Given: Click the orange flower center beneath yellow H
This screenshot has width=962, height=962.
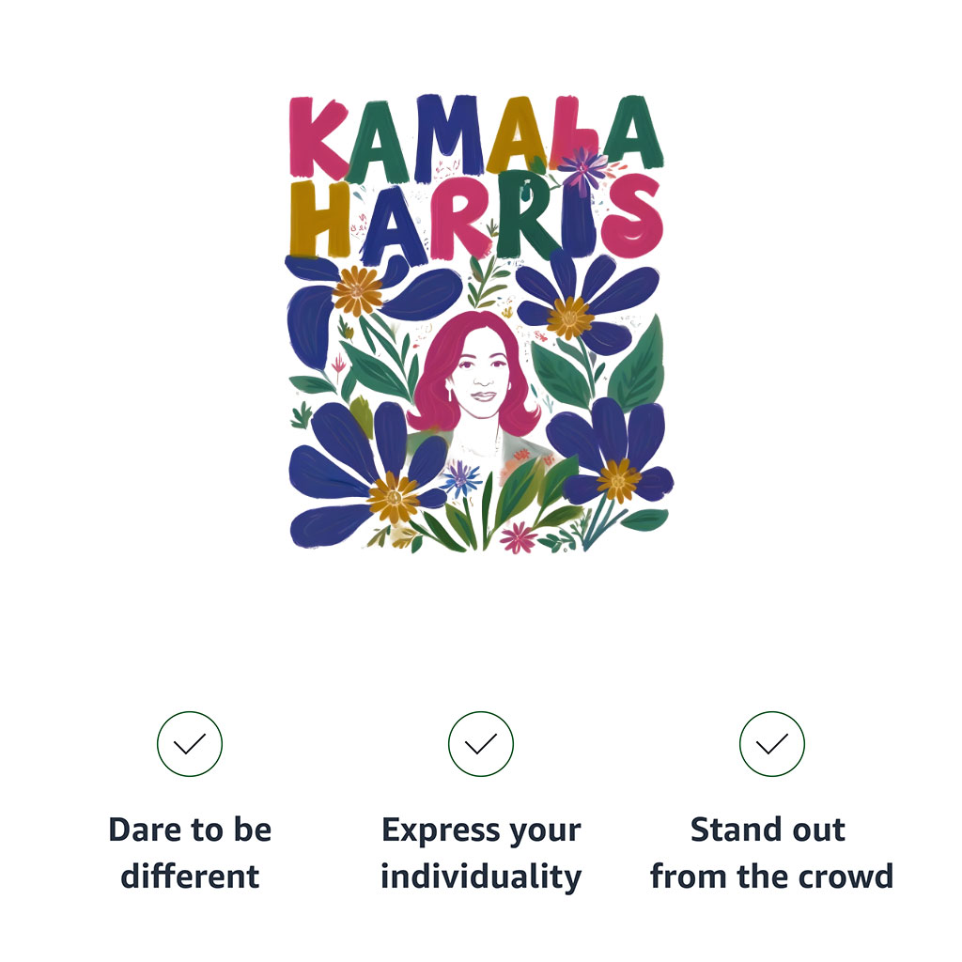Looking at the screenshot, I should (358, 291).
